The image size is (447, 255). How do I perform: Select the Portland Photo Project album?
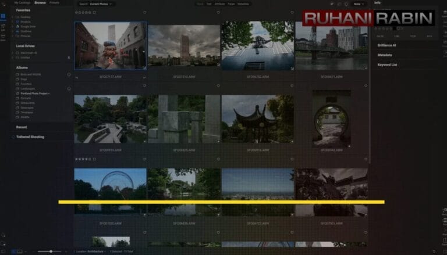[33, 94]
